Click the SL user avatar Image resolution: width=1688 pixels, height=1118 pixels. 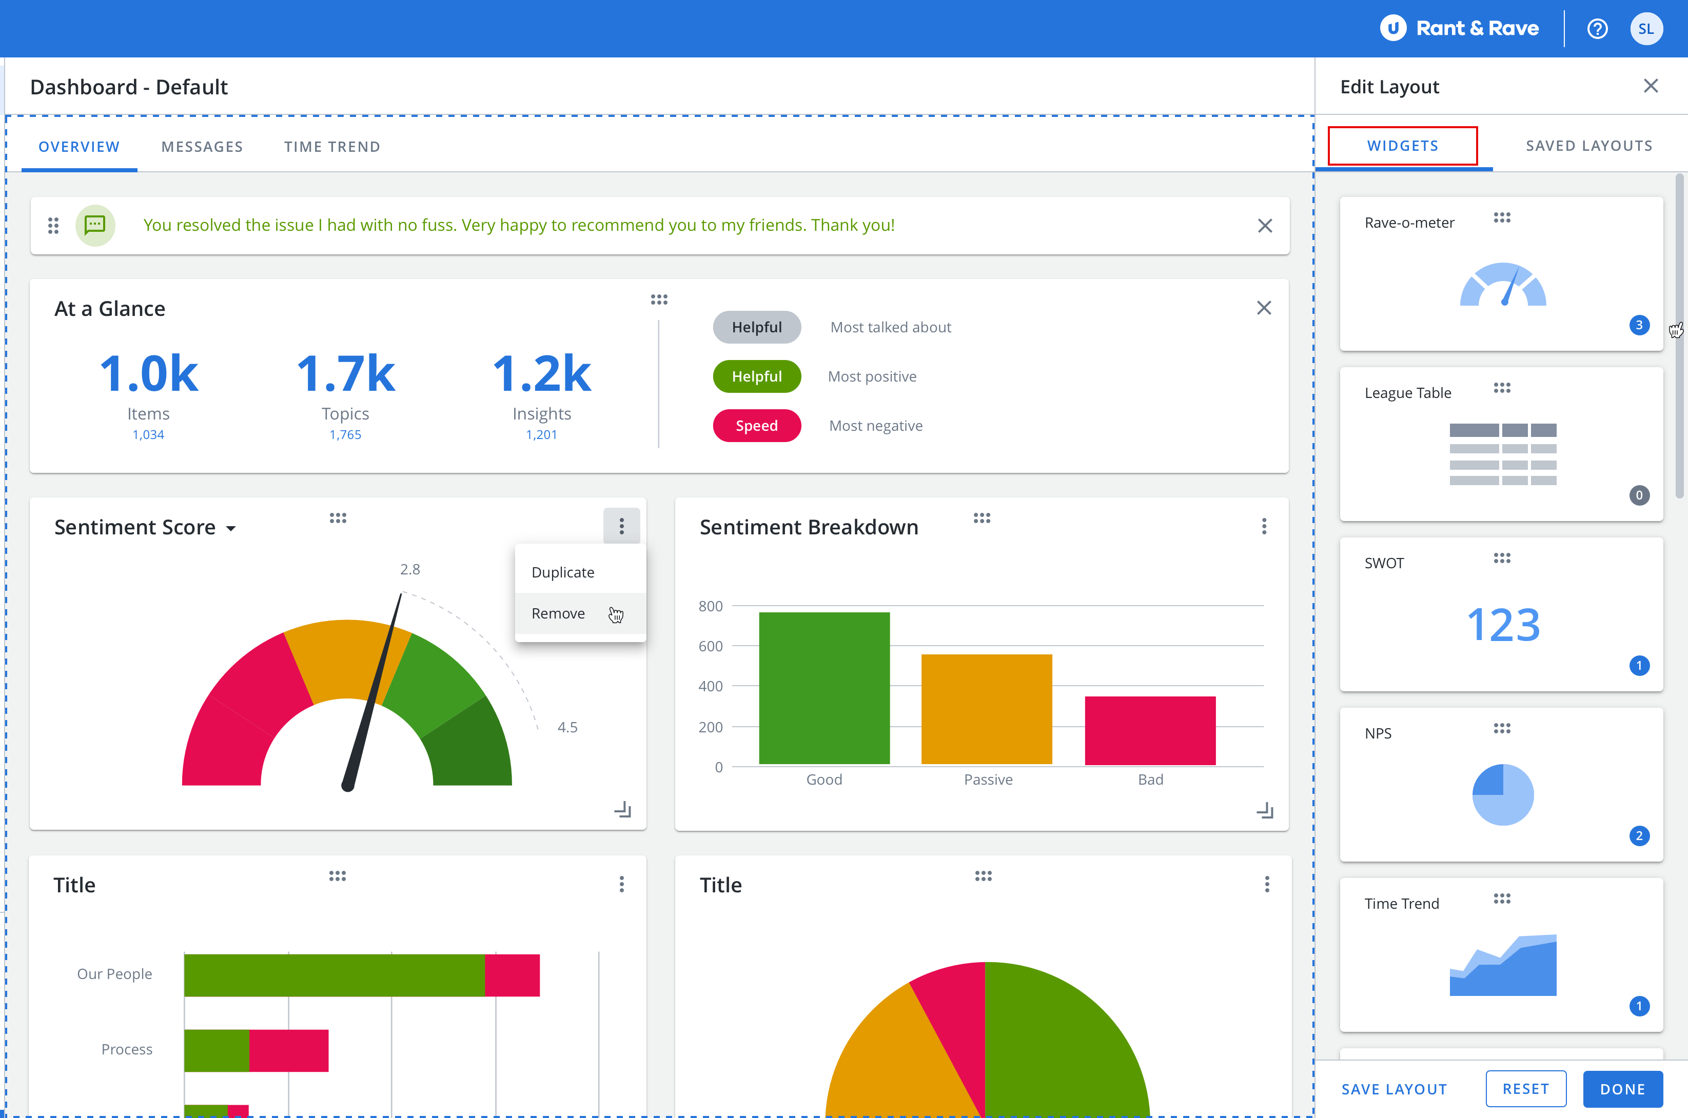click(1645, 29)
